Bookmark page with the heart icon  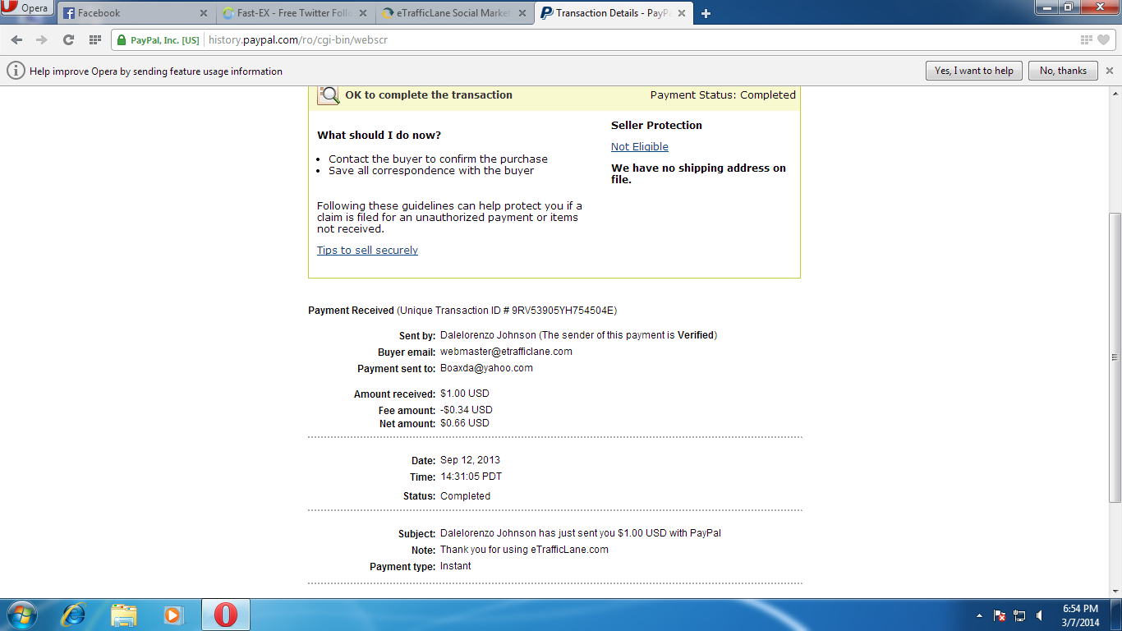tap(1103, 39)
